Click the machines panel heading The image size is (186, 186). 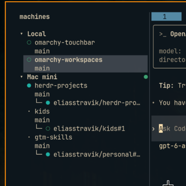pos(35,17)
